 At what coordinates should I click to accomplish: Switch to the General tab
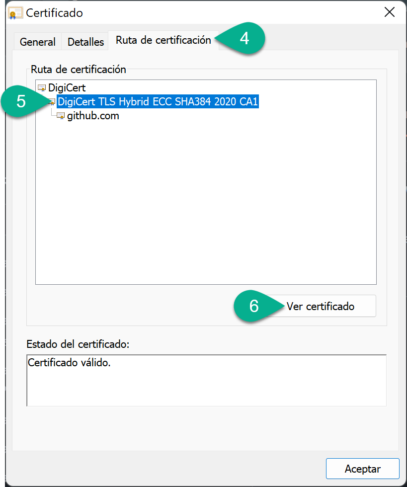pyautogui.click(x=37, y=42)
